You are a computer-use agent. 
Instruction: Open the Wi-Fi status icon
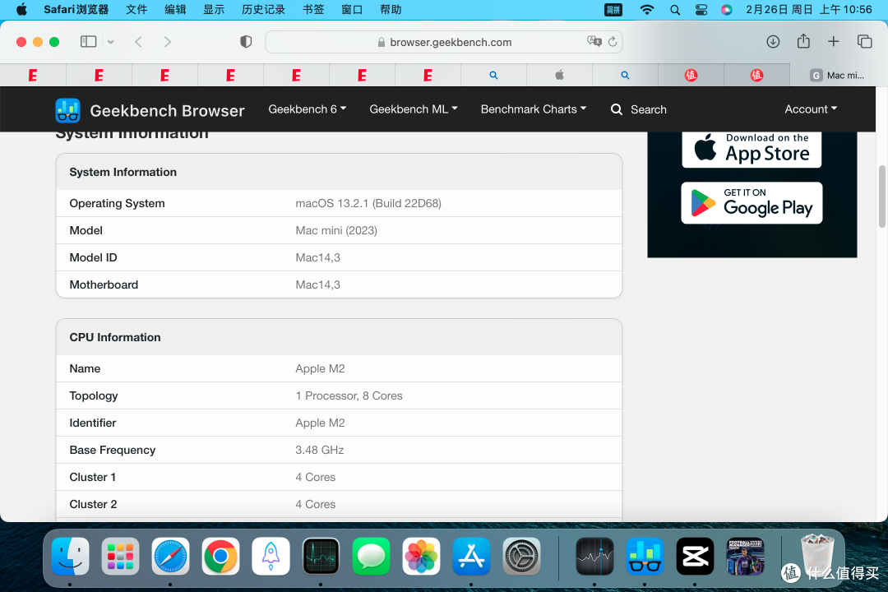point(646,10)
